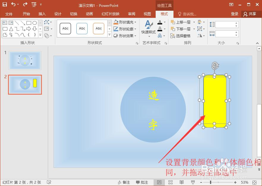Open the Rotate objects dropdown
Viewport: 262px width, 186px height.
pyautogui.click(x=201, y=35)
